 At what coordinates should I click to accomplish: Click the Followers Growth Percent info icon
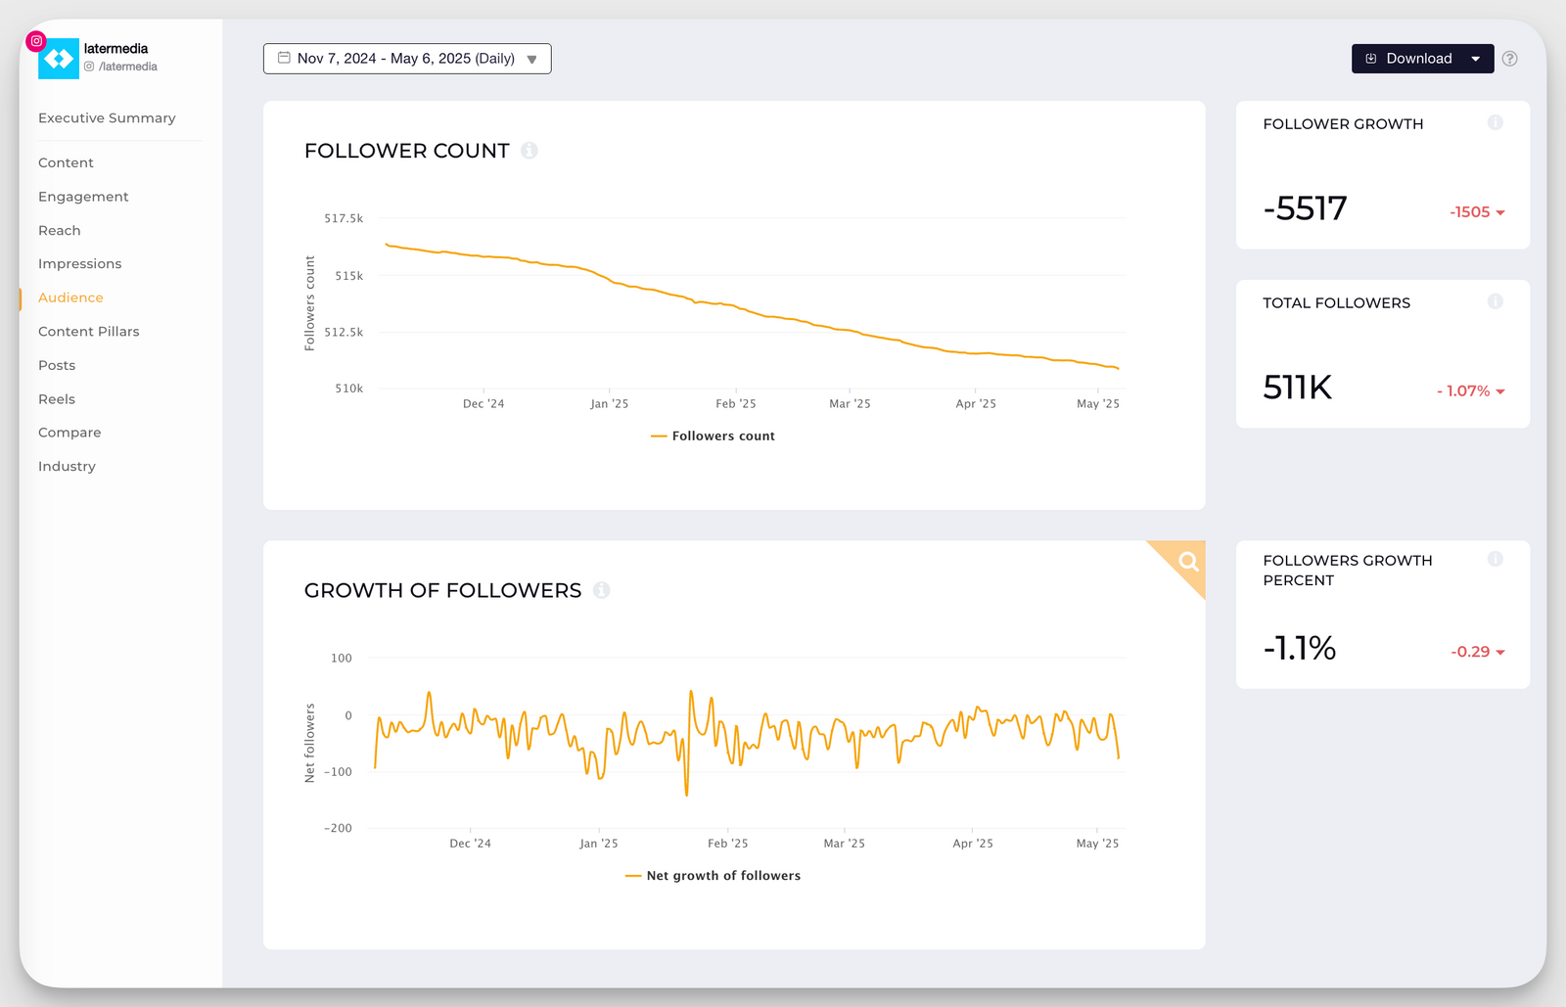pyautogui.click(x=1496, y=559)
